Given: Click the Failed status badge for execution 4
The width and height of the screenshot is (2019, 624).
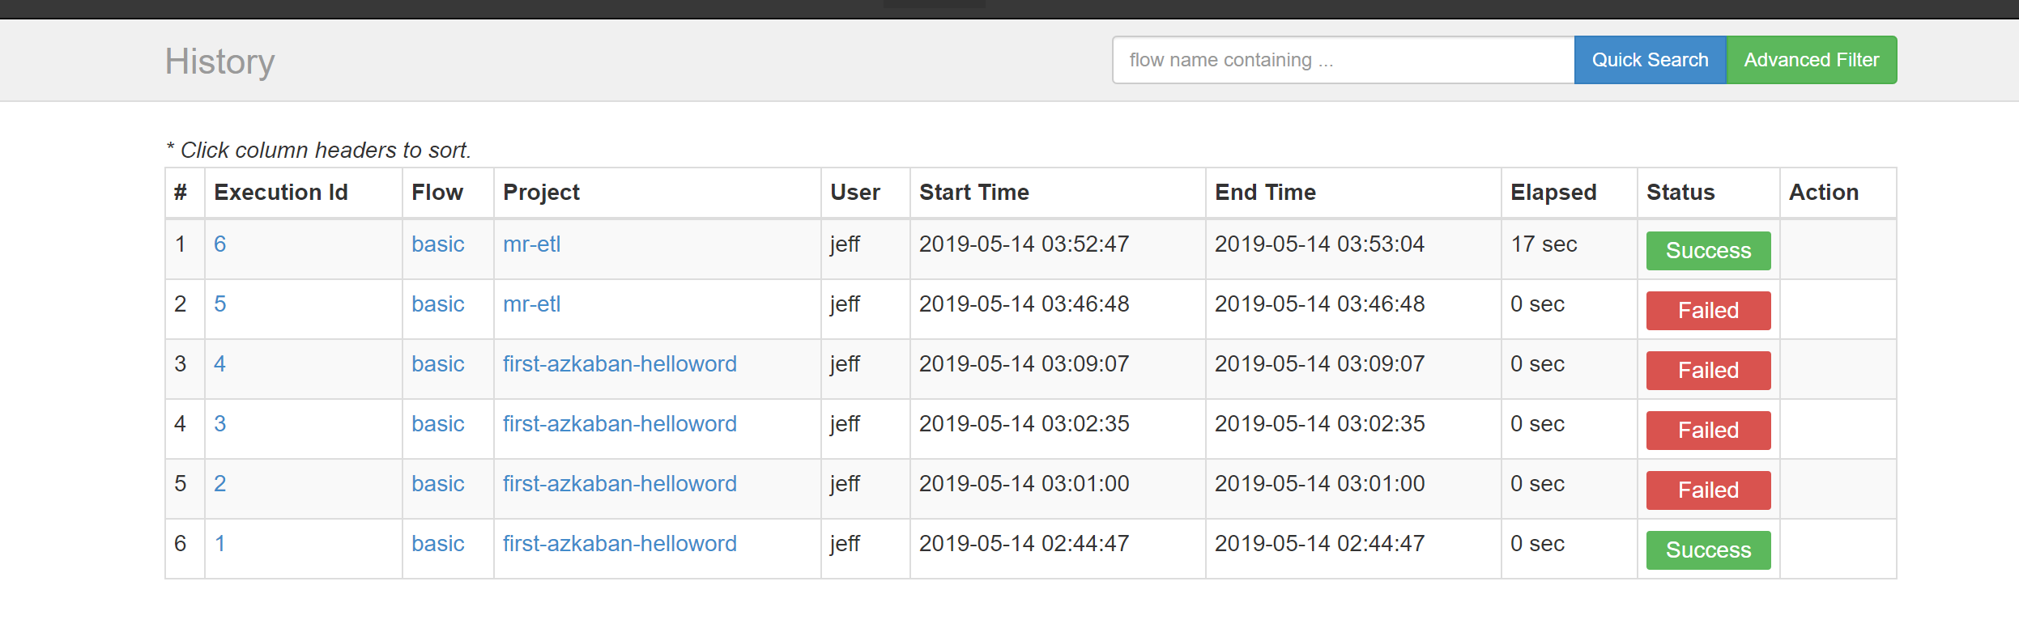Looking at the screenshot, I should coord(1708,371).
